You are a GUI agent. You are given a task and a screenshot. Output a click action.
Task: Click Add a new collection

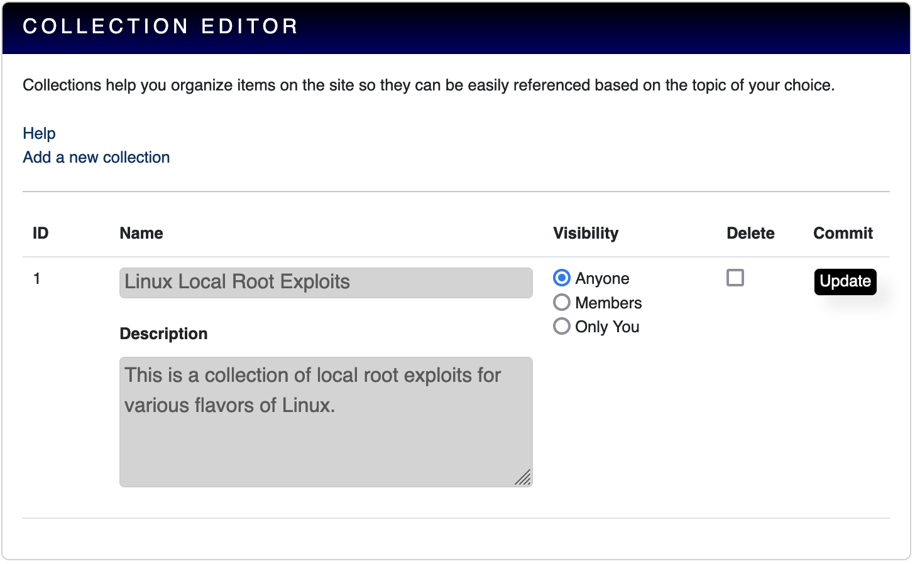click(96, 157)
